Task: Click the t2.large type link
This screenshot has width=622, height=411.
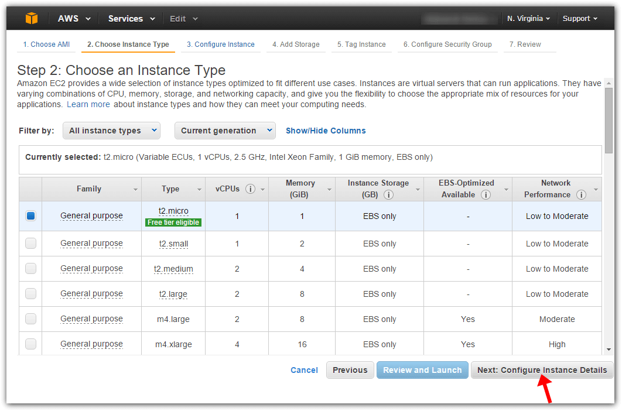Action: (173, 294)
